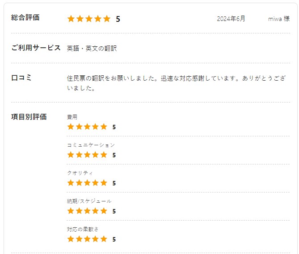Click the fourth star under 対応の柔軟さ

[96, 239]
